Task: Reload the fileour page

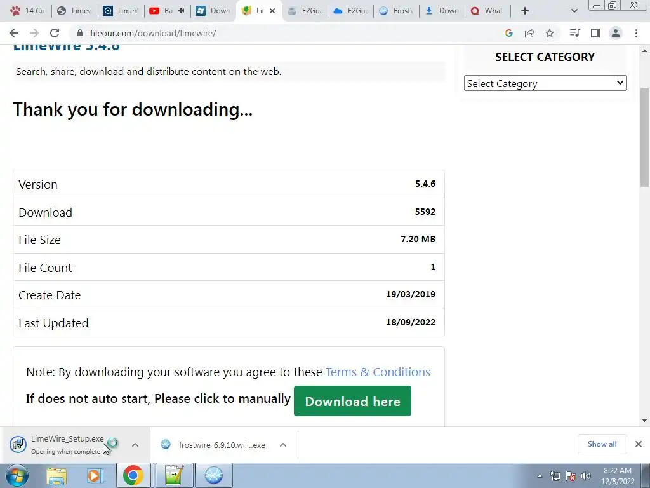Action: pos(55,33)
